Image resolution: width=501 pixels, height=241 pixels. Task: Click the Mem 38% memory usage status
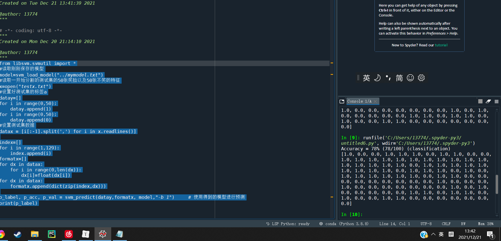pyautogui.click(x=486, y=224)
